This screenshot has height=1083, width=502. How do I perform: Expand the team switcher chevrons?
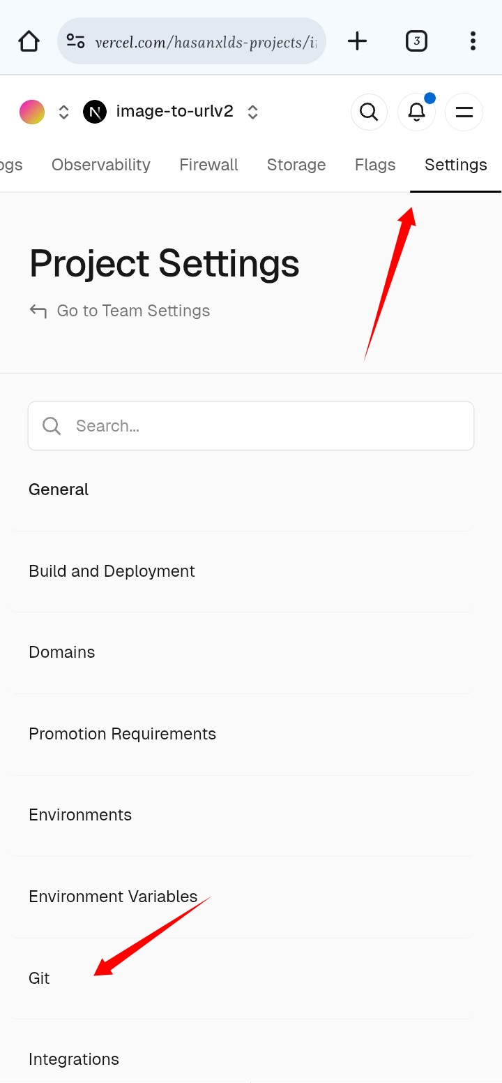pos(63,112)
